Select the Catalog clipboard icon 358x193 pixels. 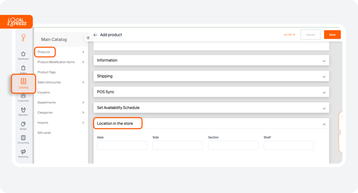point(24,81)
